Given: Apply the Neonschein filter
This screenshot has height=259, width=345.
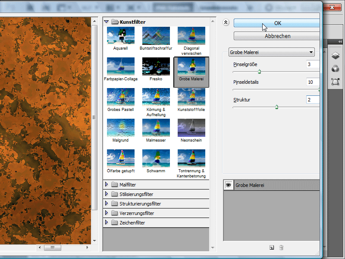Looking at the screenshot, I should [191, 128].
